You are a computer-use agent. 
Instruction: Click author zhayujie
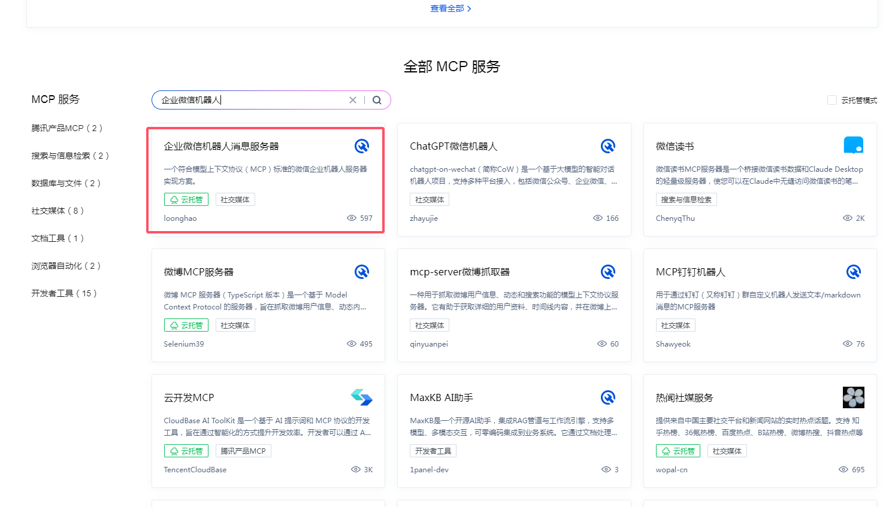coord(424,218)
